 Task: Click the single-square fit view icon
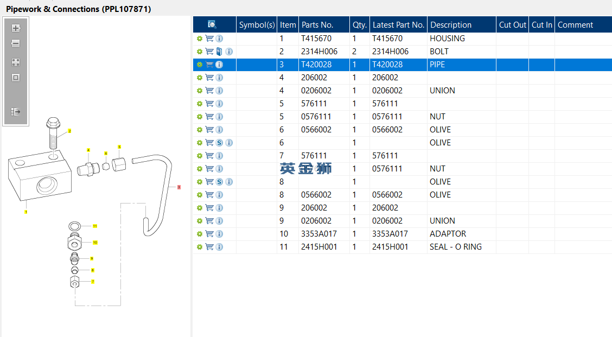16,78
